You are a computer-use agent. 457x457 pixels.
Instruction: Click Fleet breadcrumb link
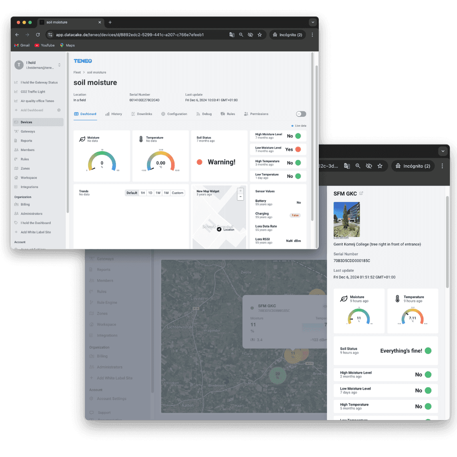pyautogui.click(x=77, y=72)
